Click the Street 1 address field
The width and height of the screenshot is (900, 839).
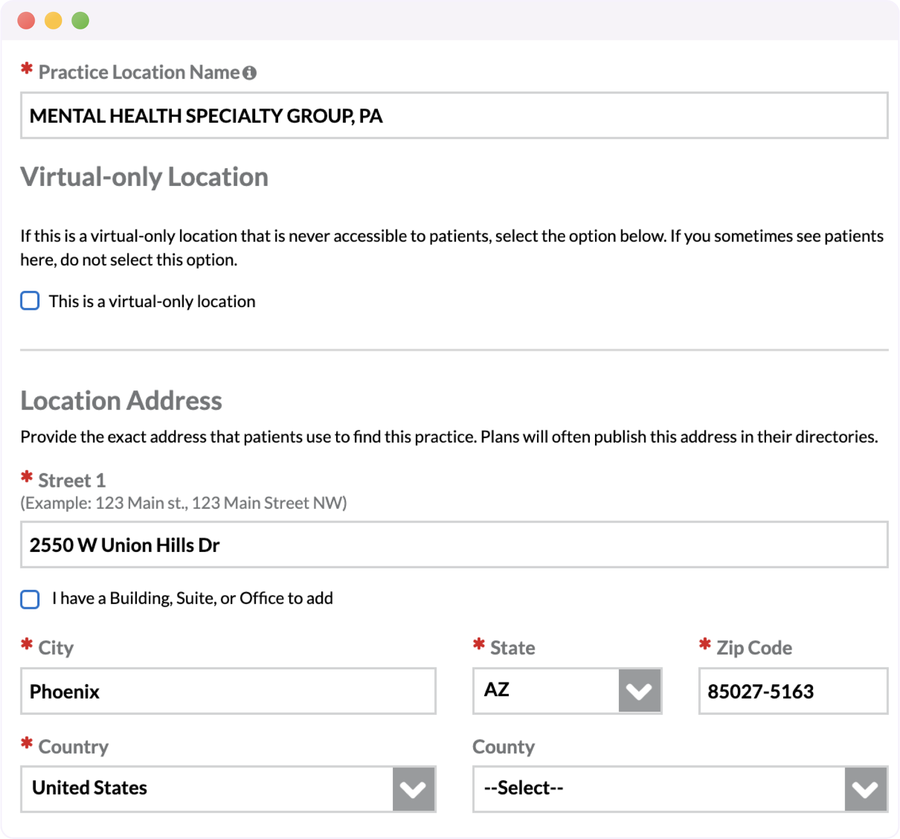coord(454,544)
